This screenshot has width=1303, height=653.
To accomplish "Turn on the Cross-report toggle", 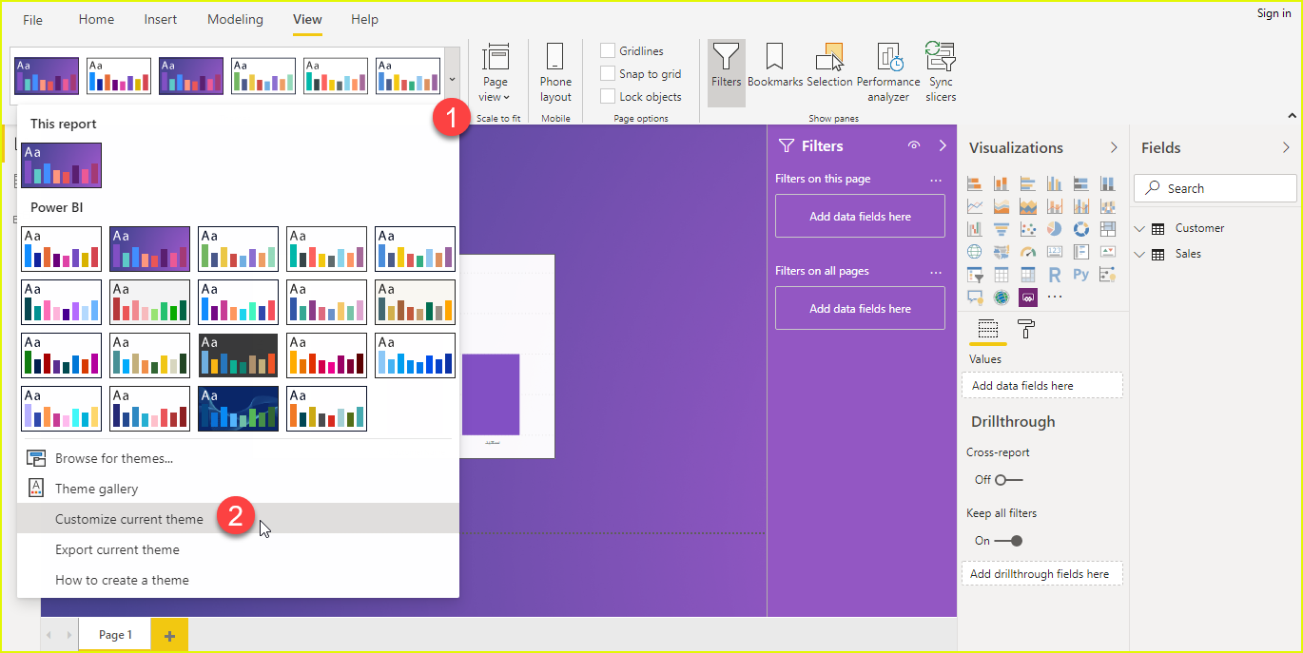I will pyautogui.click(x=1009, y=480).
